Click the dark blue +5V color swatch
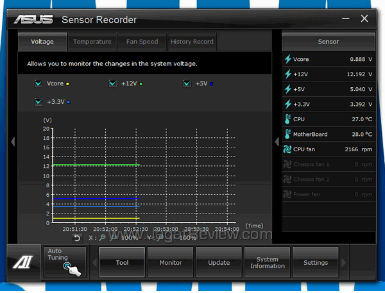Image resolution: width=385 pixels, height=293 pixels. [211, 84]
